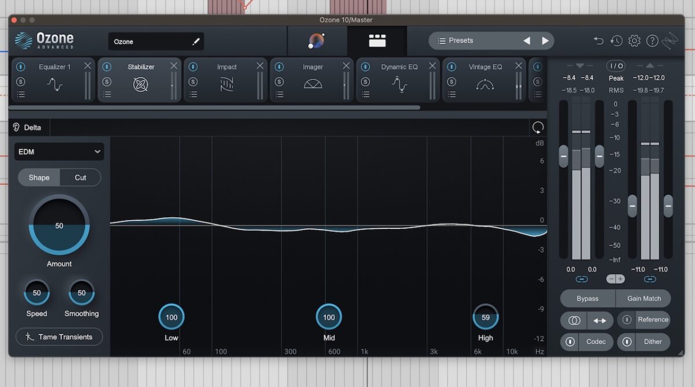695x387 pixels.
Task: Click the Gain Match button
Action: click(x=643, y=298)
